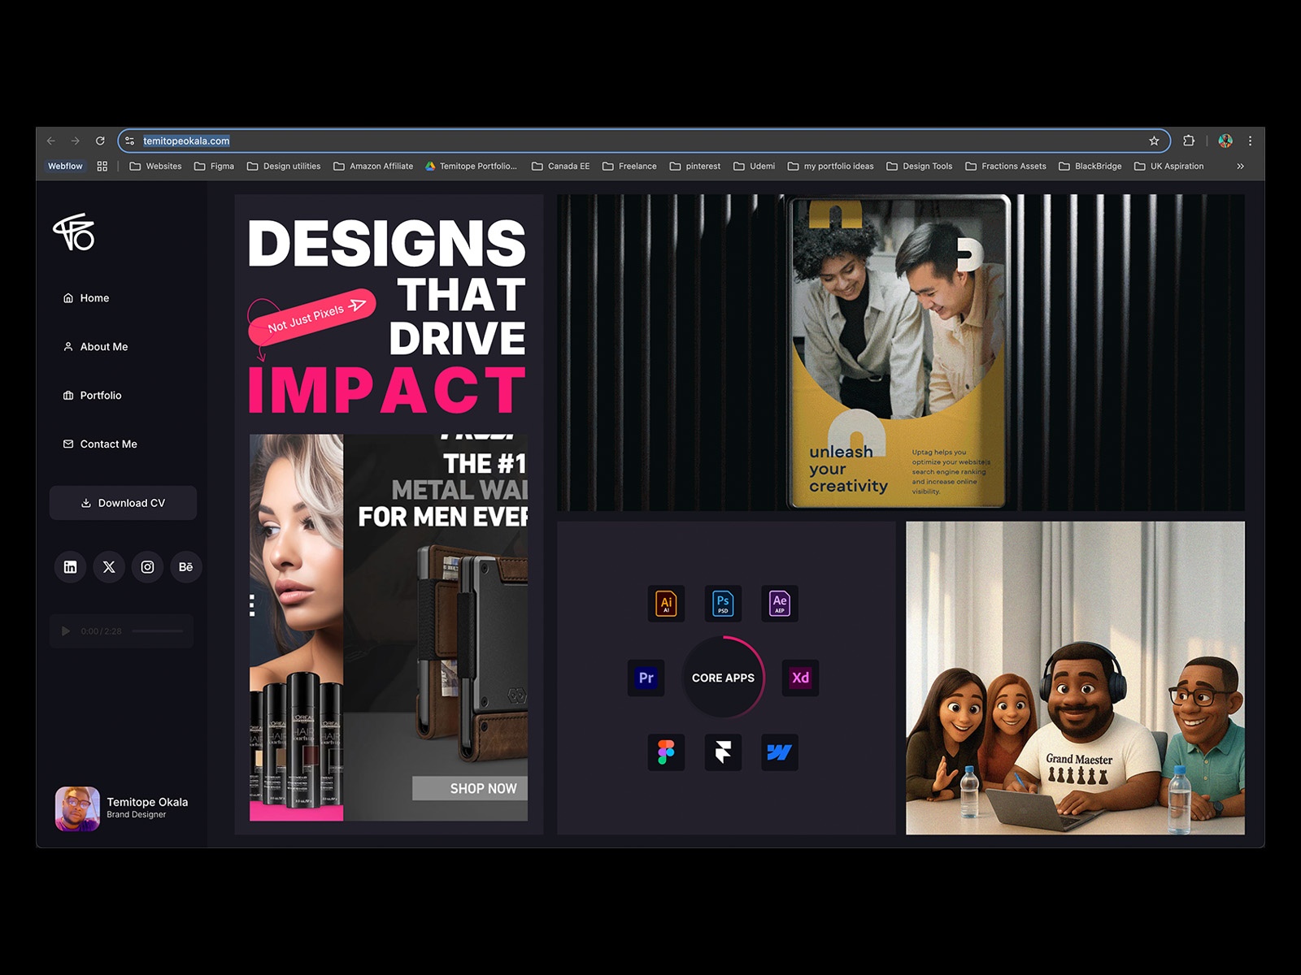Open the Figma bookmark folder

(x=214, y=166)
